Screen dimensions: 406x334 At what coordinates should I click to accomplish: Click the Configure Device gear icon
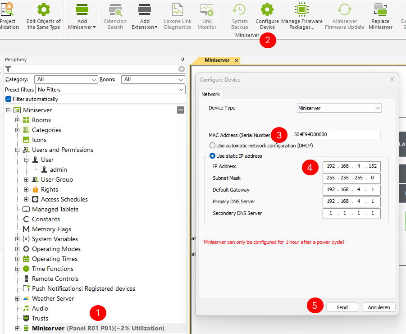(267, 9)
